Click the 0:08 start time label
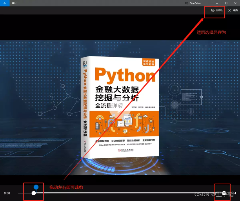The height and width of the screenshot is (201, 240). coord(7,193)
